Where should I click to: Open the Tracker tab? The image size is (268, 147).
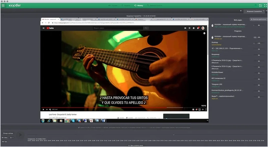113,6
